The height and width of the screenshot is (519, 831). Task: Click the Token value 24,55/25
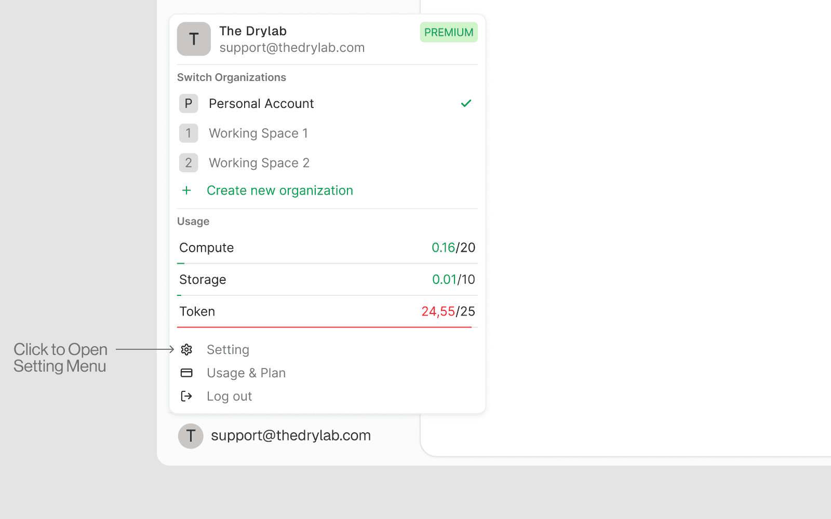(448, 311)
